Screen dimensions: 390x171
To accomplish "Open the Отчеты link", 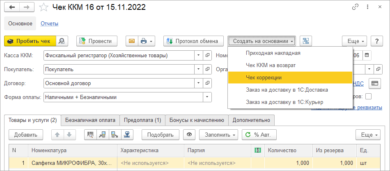I will (49, 24).
